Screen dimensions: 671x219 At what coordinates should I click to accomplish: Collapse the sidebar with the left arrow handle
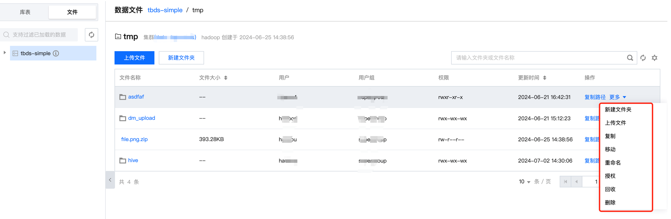tap(110, 180)
